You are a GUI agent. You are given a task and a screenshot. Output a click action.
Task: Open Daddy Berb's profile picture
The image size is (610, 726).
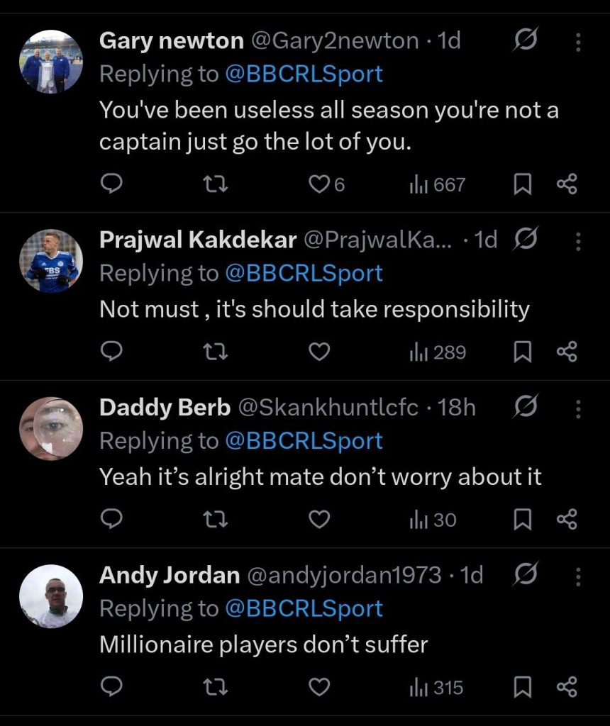point(51,428)
